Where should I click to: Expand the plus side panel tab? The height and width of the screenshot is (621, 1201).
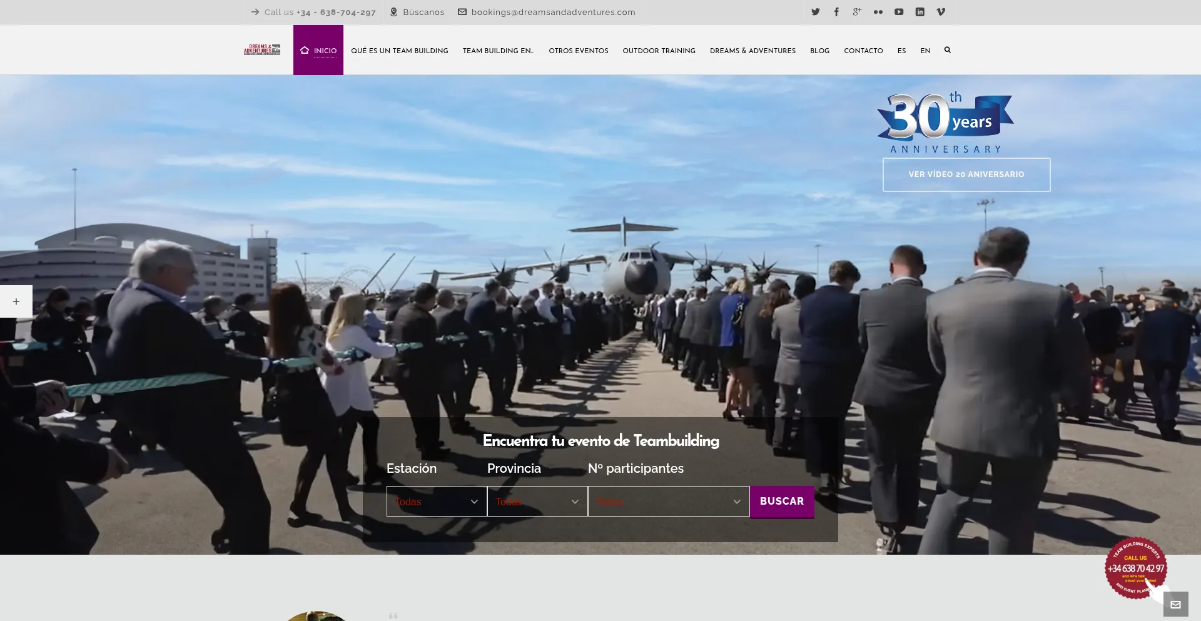pos(16,301)
